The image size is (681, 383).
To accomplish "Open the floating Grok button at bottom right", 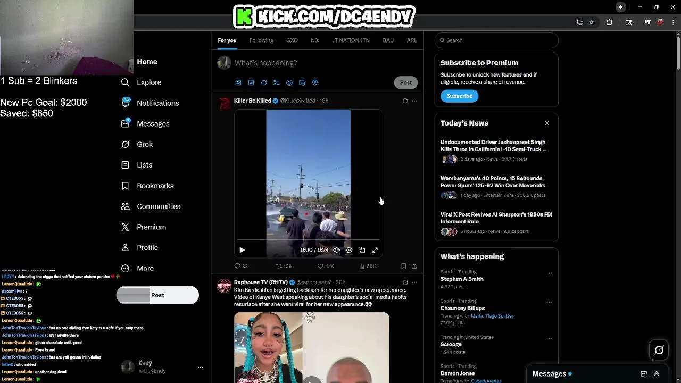I will coord(659,350).
